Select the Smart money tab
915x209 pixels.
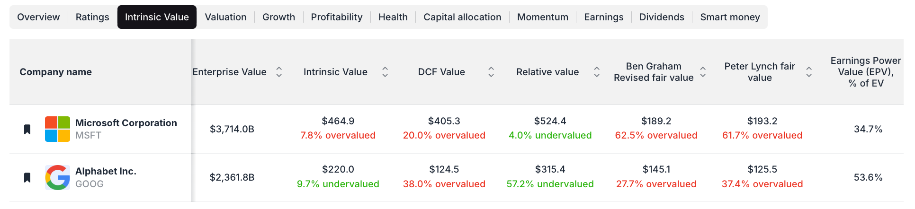click(x=730, y=17)
